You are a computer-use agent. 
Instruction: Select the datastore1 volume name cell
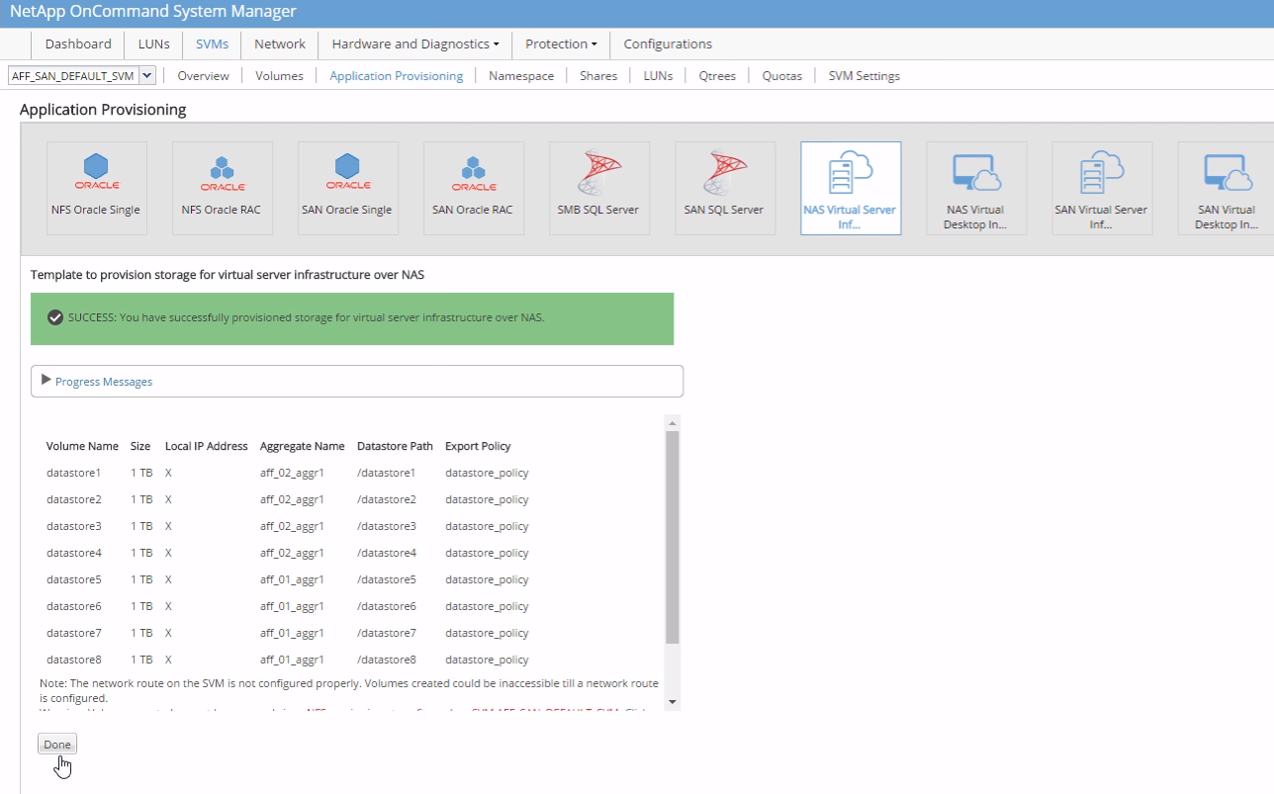pos(74,473)
